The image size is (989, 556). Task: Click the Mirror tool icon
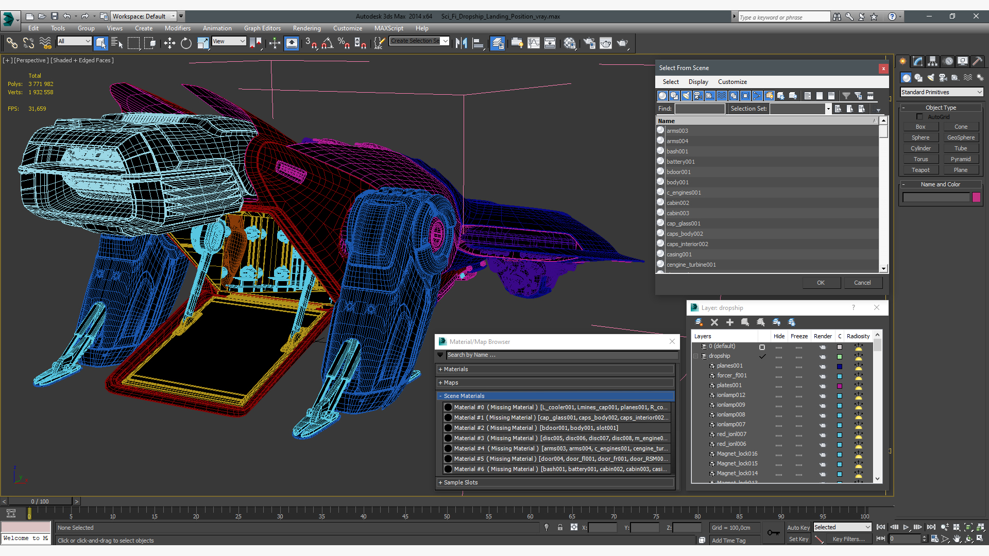[462, 43]
